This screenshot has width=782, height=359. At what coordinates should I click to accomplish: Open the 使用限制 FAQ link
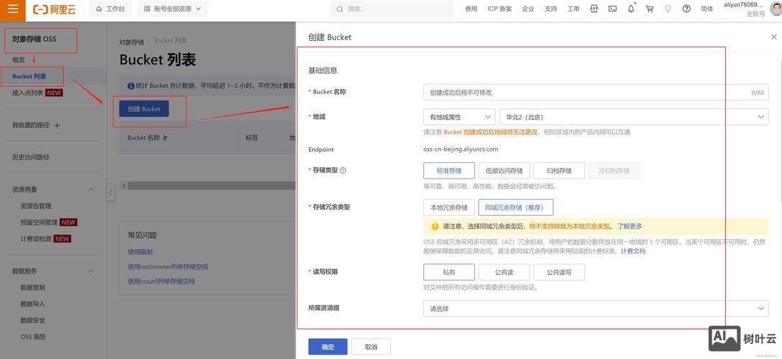tap(140, 252)
